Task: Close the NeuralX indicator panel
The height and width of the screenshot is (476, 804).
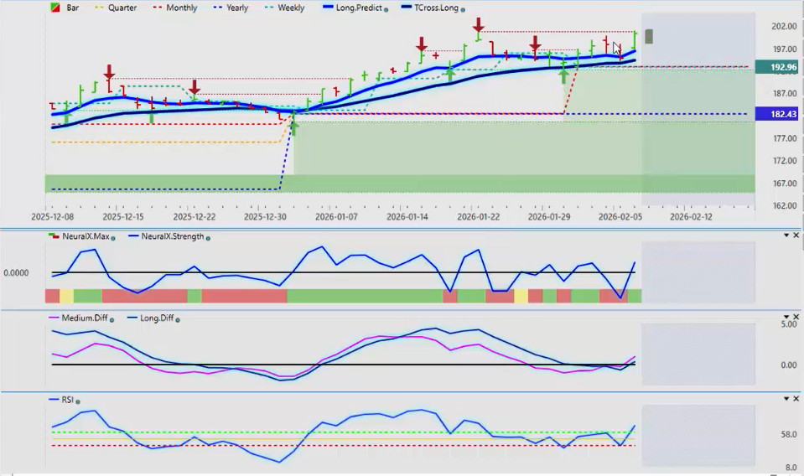Action: pos(796,235)
